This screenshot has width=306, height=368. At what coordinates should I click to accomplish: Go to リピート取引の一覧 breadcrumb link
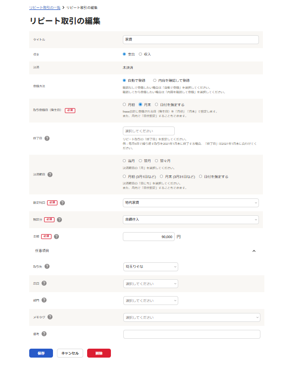(45, 8)
